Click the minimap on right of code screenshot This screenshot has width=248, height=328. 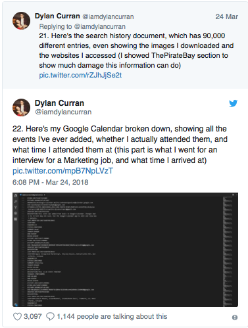[228, 251]
